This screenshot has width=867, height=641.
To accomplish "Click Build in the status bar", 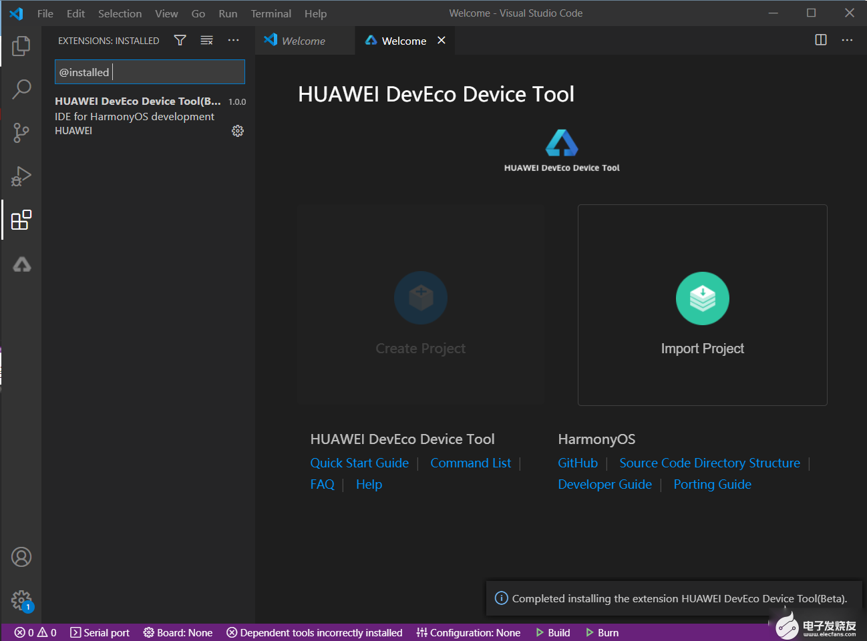I will [x=553, y=632].
